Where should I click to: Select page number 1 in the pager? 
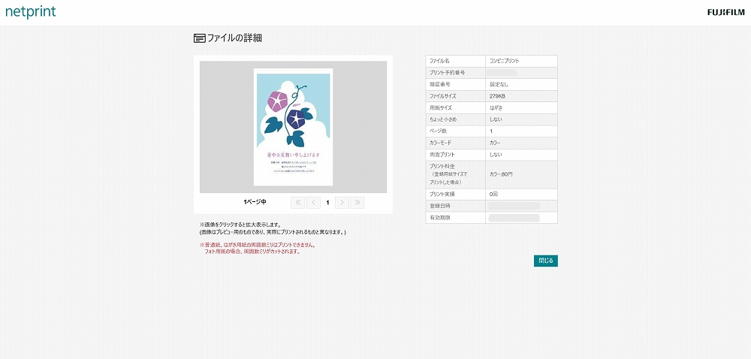(327, 202)
